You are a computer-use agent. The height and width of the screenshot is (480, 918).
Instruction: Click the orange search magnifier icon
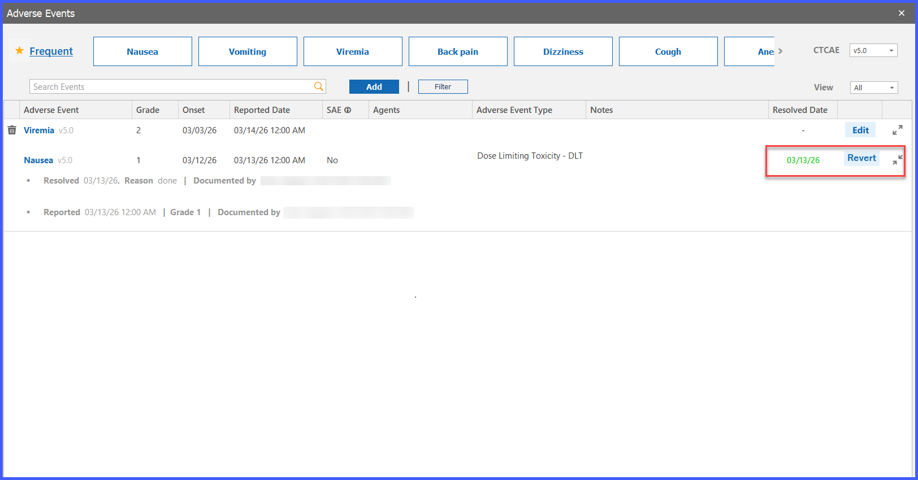pyautogui.click(x=319, y=86)
